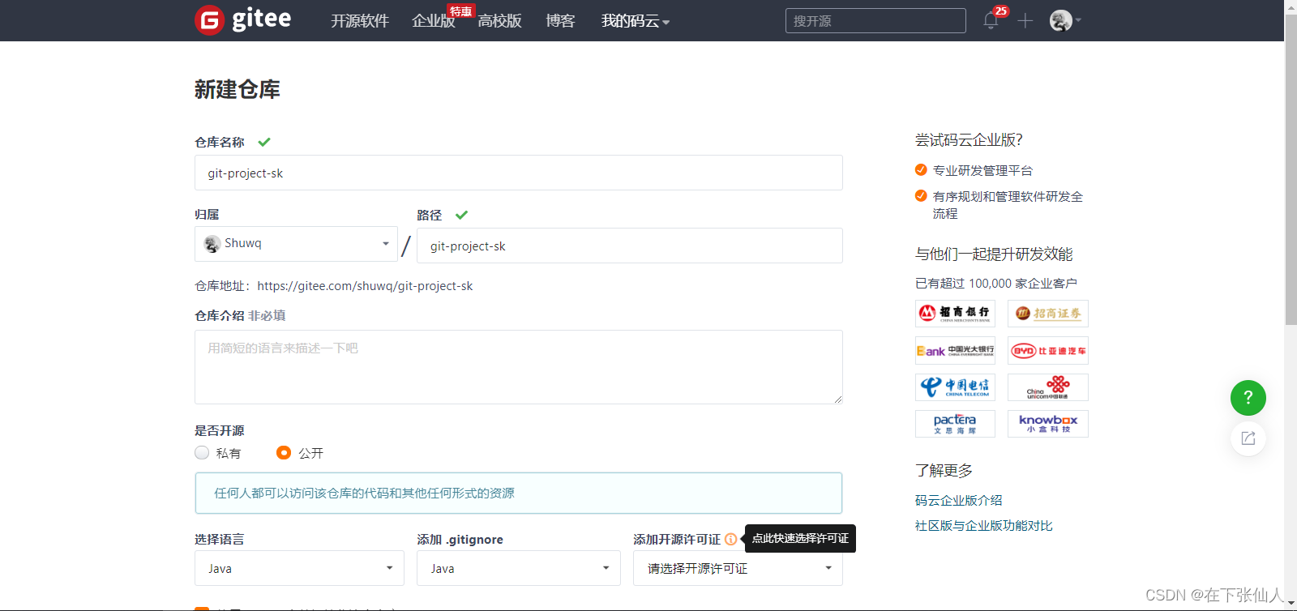Click the 仓库介绍 description textarea
1297x611 pixels.
519,367
